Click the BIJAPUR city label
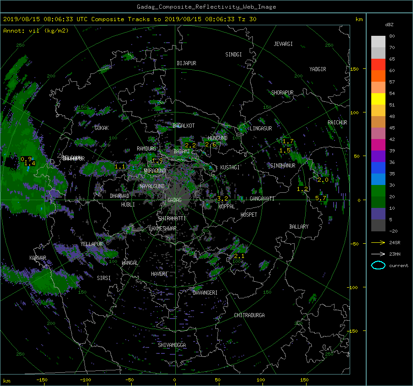 click(186, 63)
